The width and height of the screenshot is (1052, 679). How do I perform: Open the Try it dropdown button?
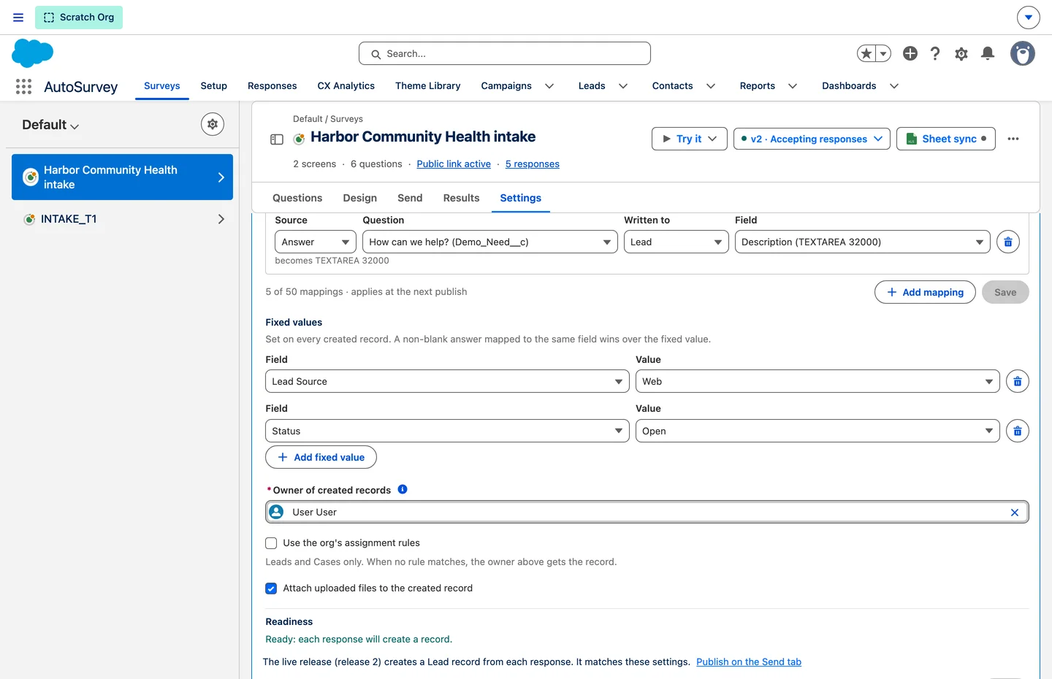pyautogui.click(x=690, y=139)
